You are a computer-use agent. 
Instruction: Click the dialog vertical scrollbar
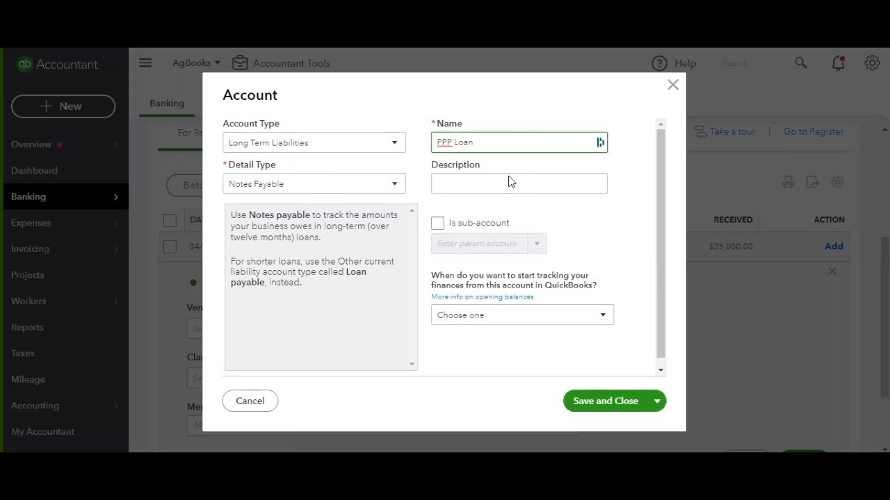661,243
